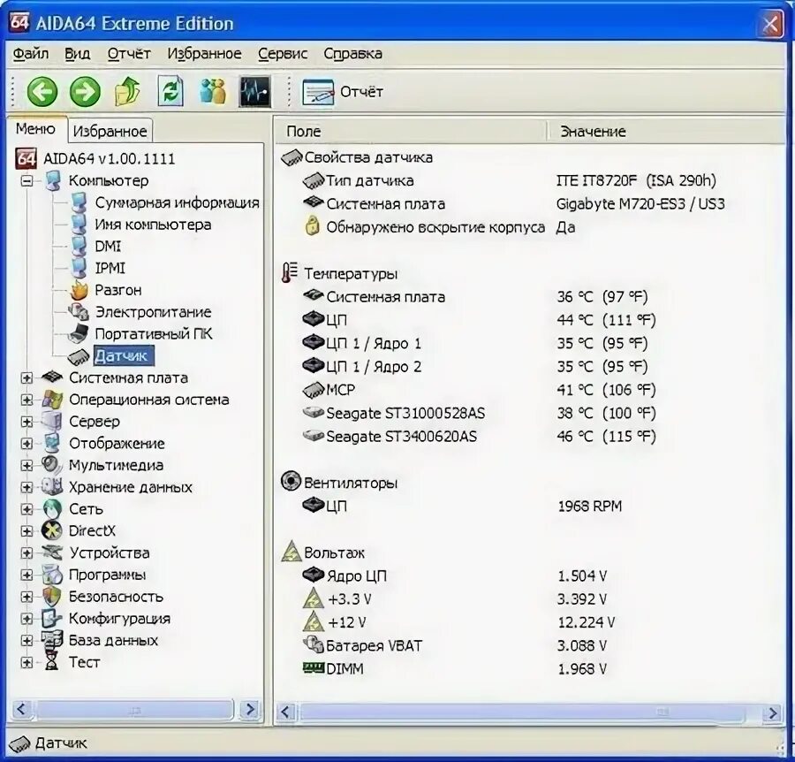Click the Вентиляторы fan icon
Screen dimensions: 795x762
pyautogui.click(x=291, y=481)
